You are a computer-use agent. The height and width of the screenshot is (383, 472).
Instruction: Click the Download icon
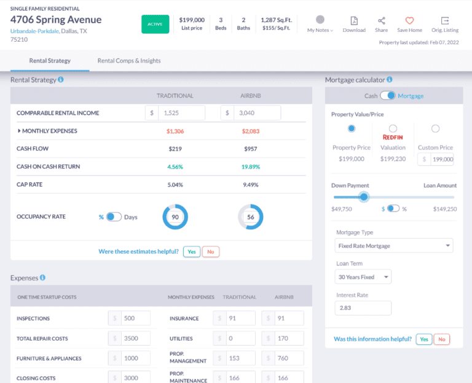[x=354, y=21]
